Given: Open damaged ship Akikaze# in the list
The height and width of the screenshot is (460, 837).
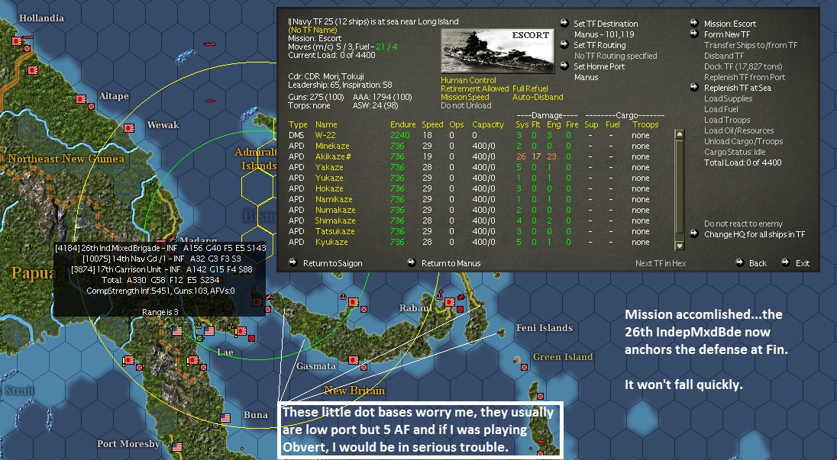Looking at the screenshot, I should click(333, 156).
